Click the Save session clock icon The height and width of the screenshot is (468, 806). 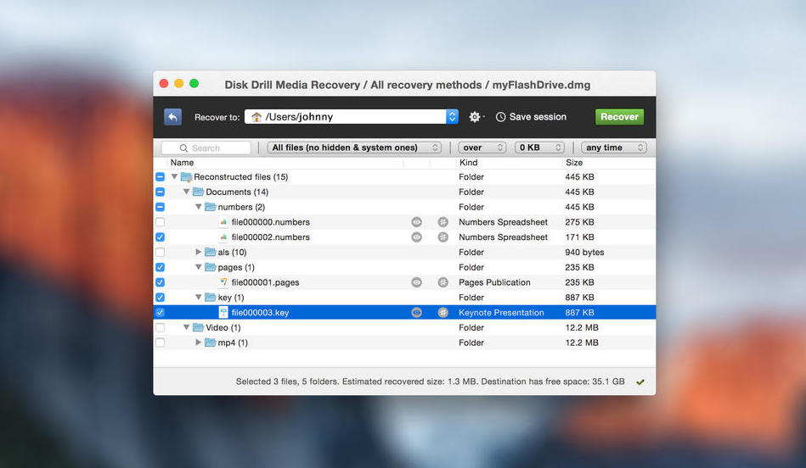pos(500,117)
